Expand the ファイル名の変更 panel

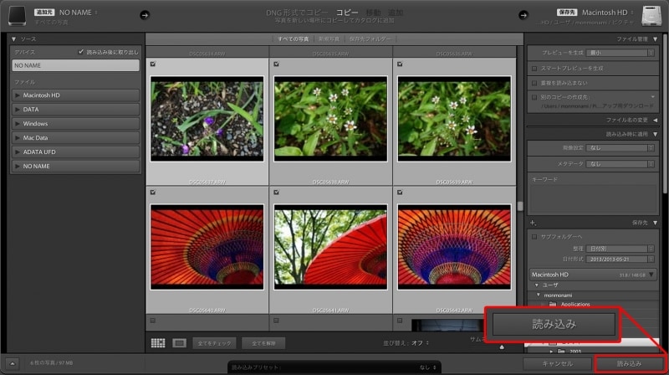[654, 120]
